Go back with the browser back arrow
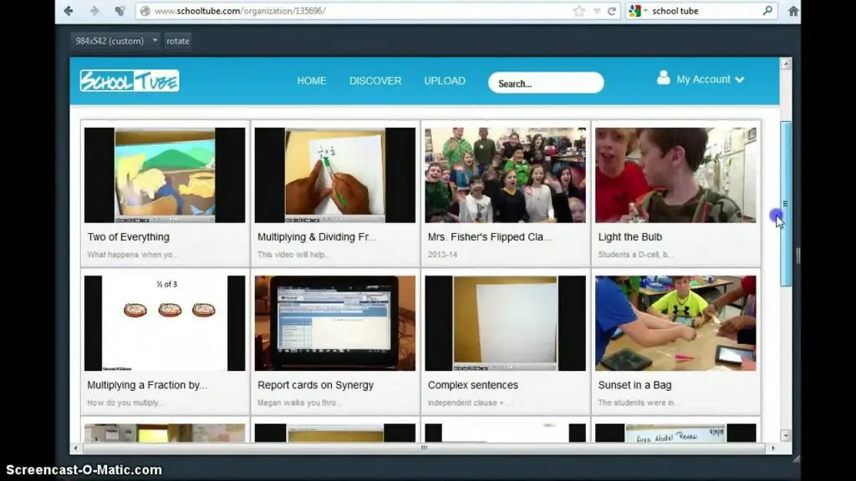 69,10
